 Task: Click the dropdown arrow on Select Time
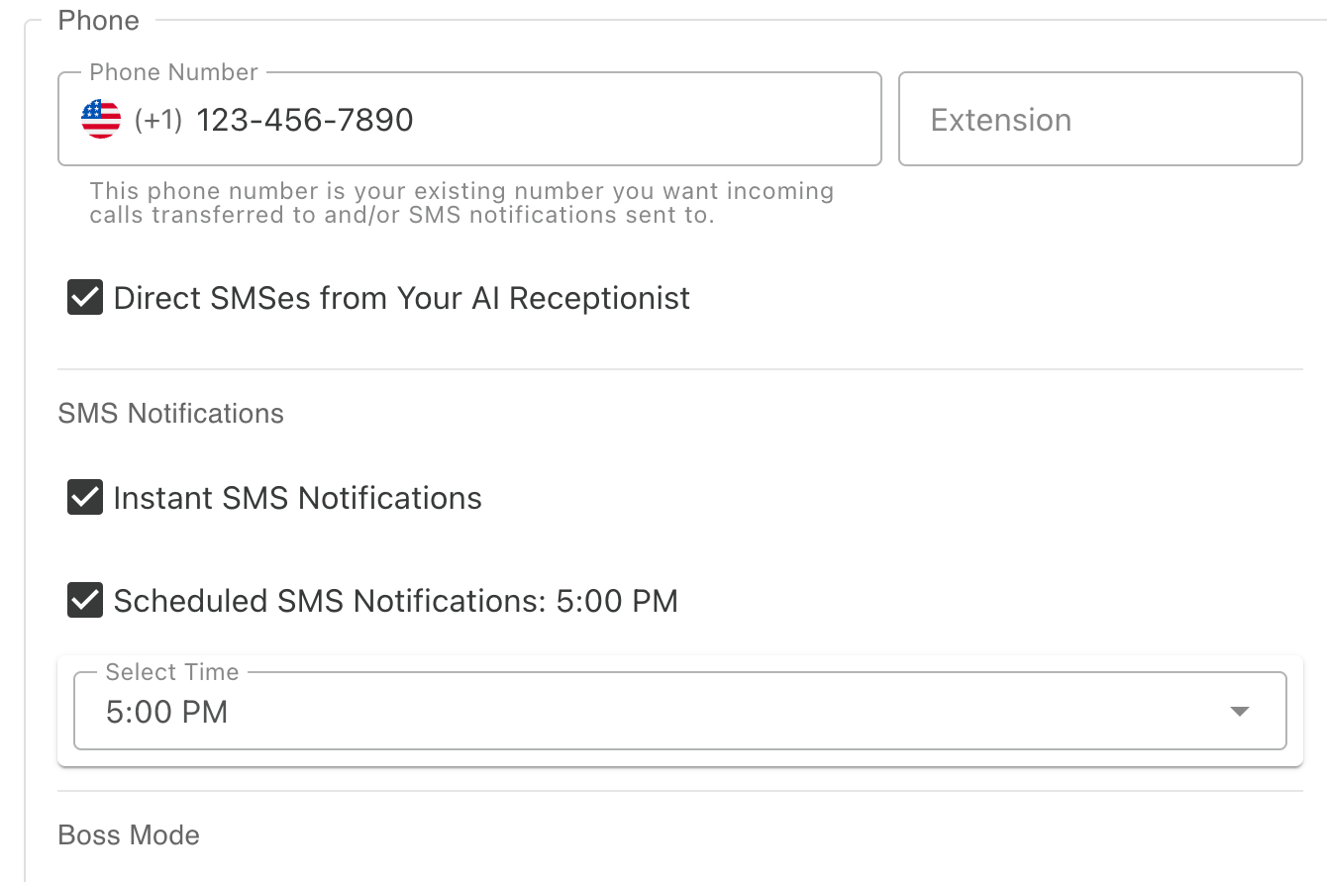pyautogui.click(x=1241, y=710)
